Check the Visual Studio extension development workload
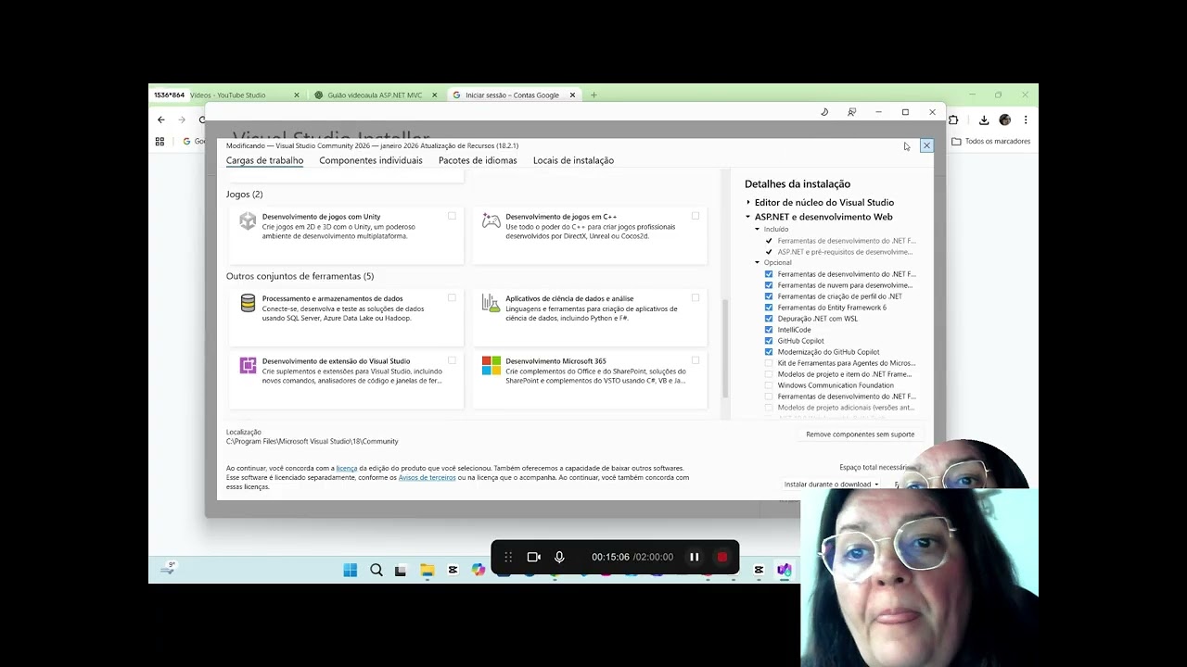This screenshot has width=1187, height=667. coord(452,360)
